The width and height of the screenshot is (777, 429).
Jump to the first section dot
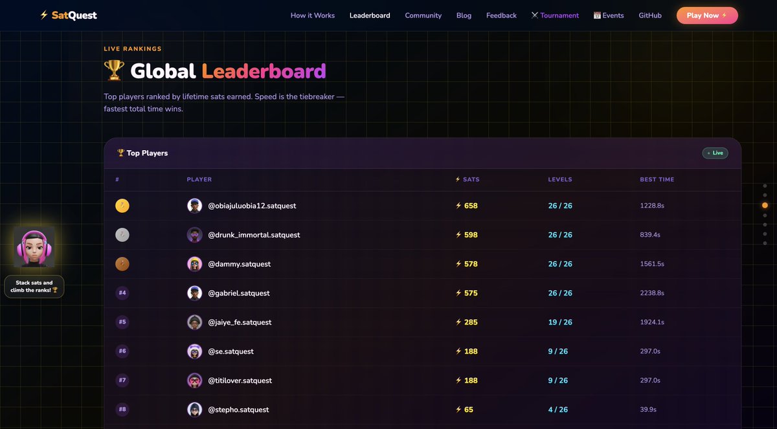(765, 186)
